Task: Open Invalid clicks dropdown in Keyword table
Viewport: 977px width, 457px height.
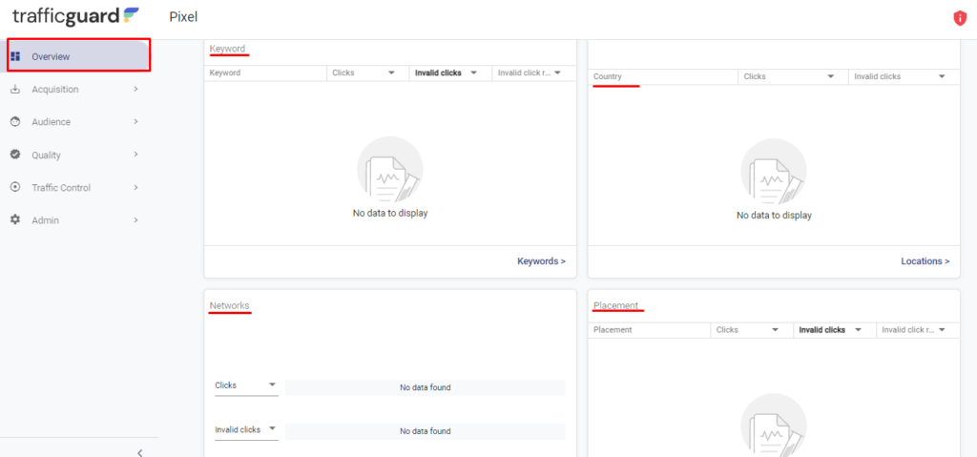Action: [474, 73]
